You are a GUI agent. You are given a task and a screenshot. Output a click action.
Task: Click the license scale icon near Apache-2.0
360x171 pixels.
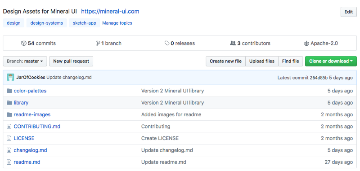point(306,43)
